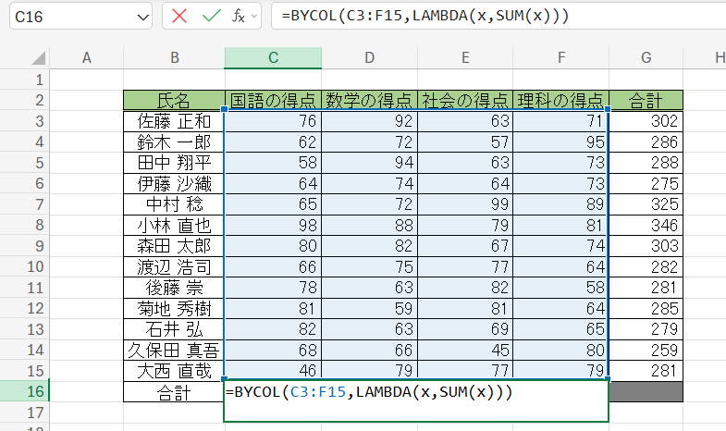Select the row 8 header
The image size is (726, 431).
(x=25, y=225)
